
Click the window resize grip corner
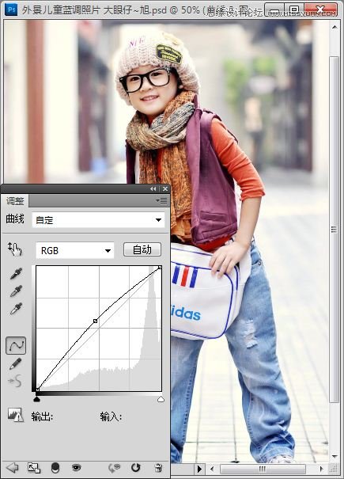335,469
